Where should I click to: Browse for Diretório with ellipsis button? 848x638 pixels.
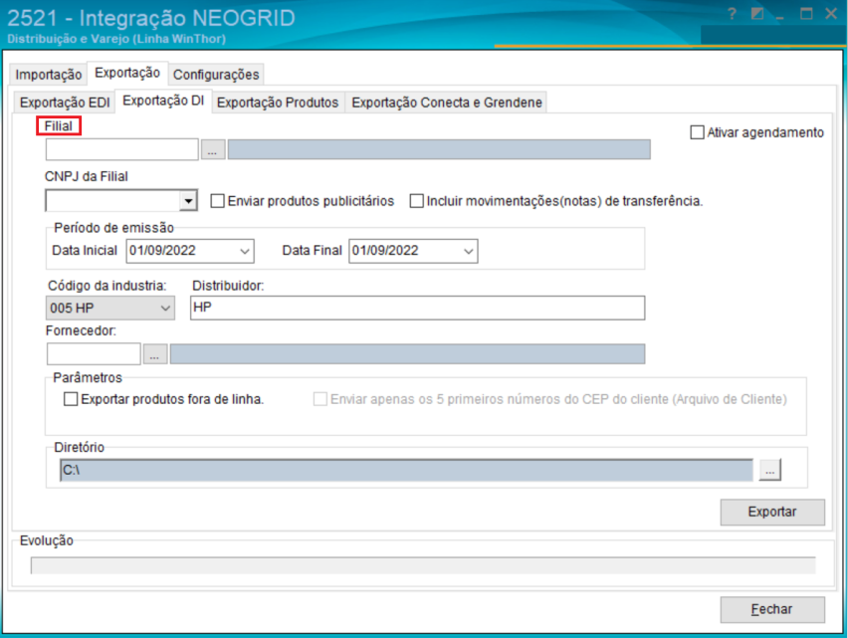(769, 470)
